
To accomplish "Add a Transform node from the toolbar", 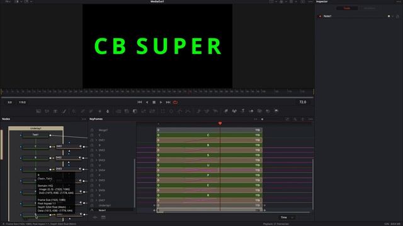I will 152,111.
